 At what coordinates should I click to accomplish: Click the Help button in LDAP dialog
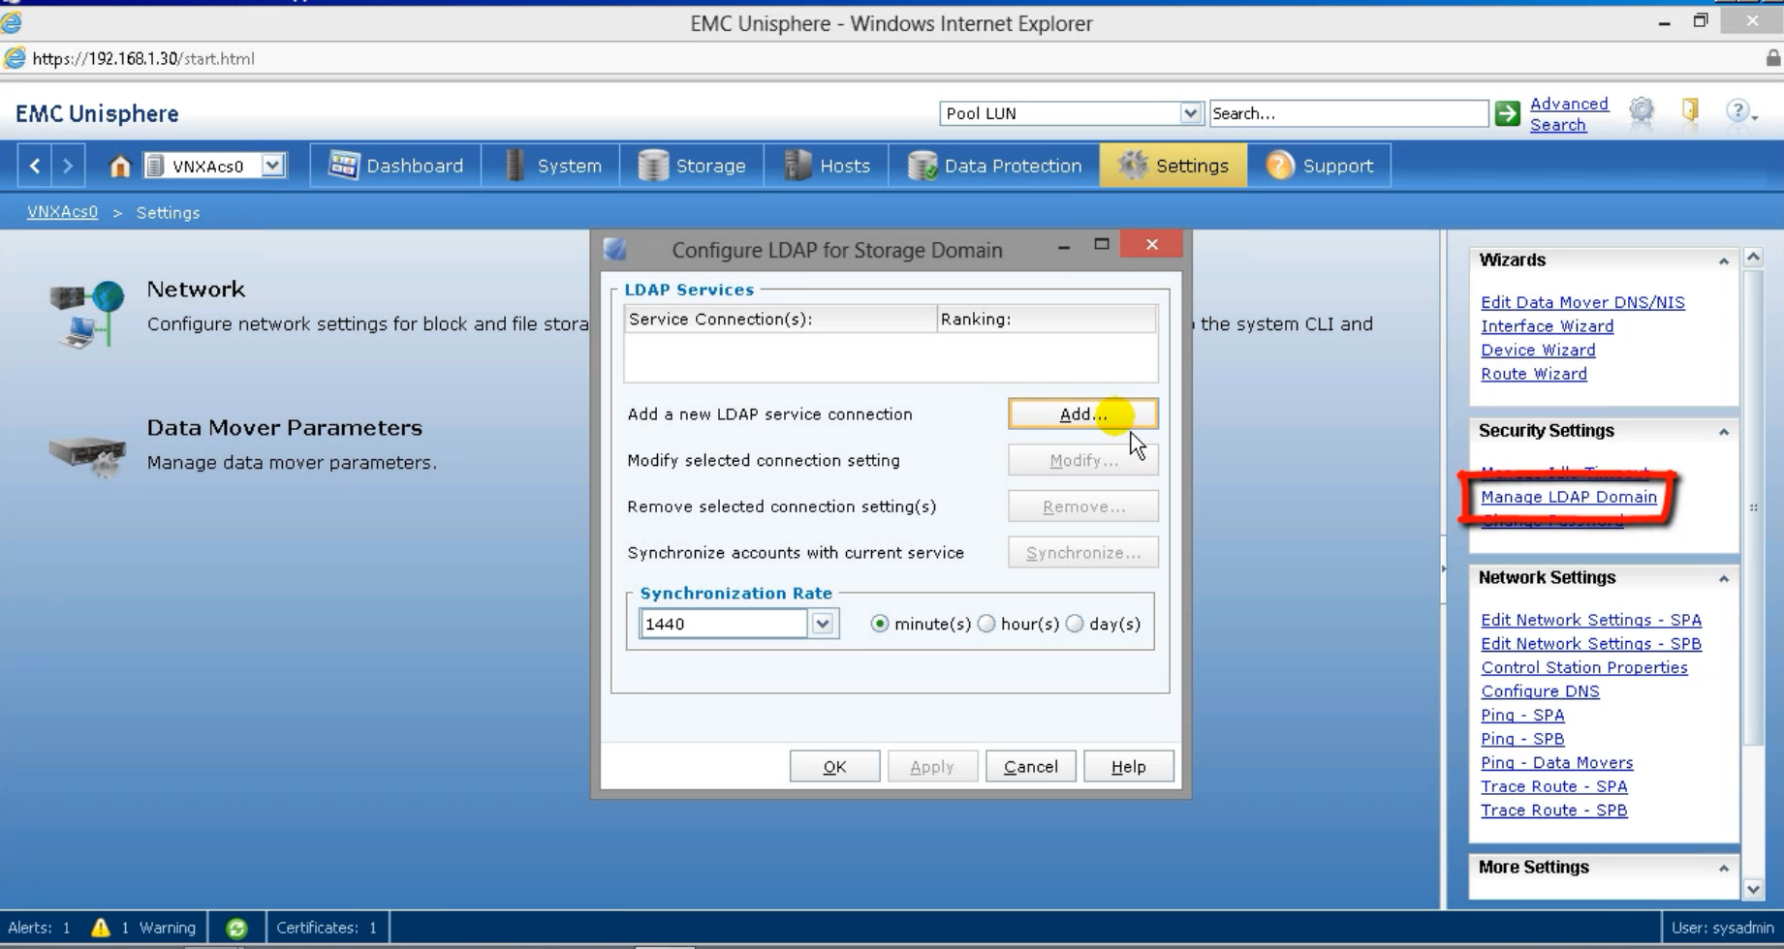[1128, 767]
